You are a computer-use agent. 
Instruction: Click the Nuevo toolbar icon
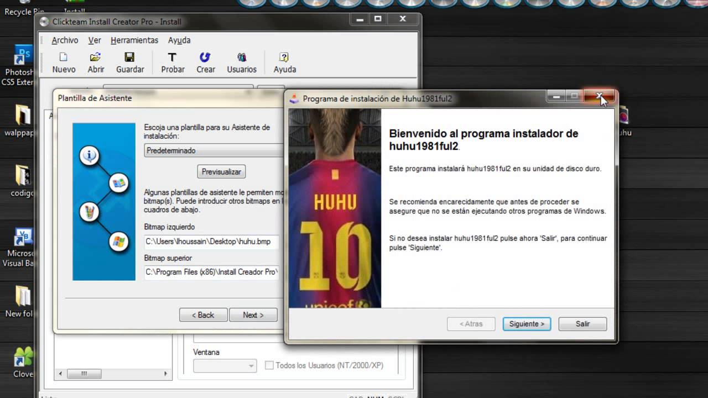click(x=64, y=62)
